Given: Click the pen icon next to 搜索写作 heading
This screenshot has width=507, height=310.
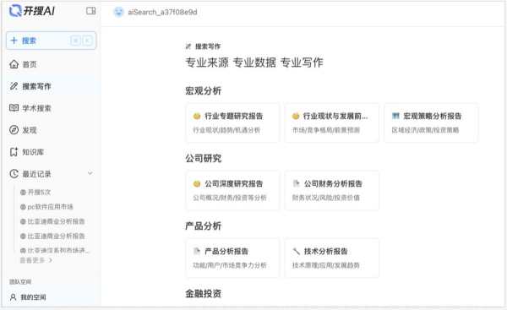Looking at the screenshot, I should 188,46.
